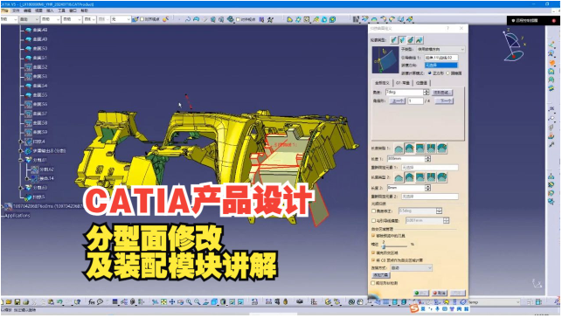This screenshot has height=318, width=562.
Task: Click the Fit All In view icon
Action: click(x=163, y=302)
